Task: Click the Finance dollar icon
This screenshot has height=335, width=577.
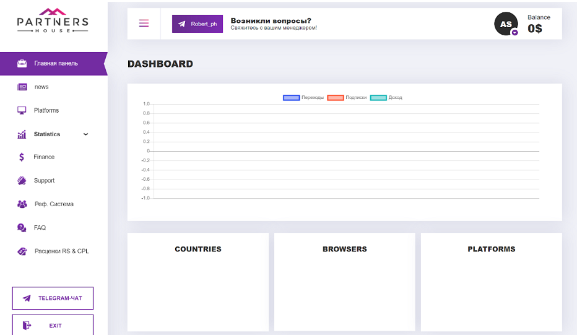Action: 22,157
